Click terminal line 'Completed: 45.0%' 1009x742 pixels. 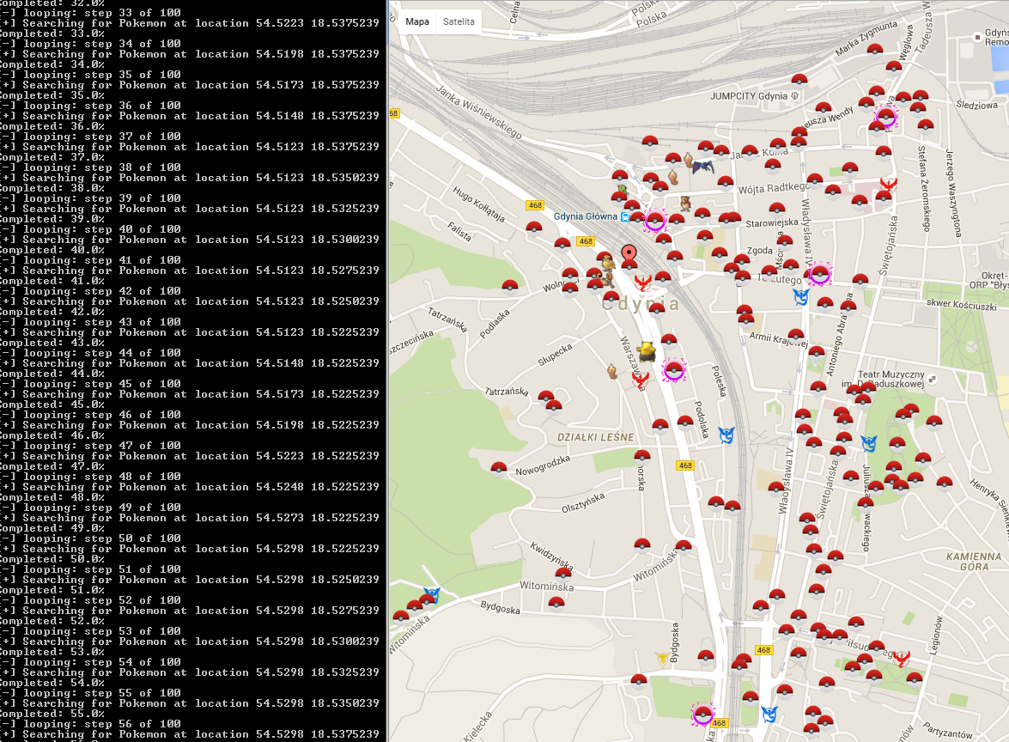coord(52,404)
